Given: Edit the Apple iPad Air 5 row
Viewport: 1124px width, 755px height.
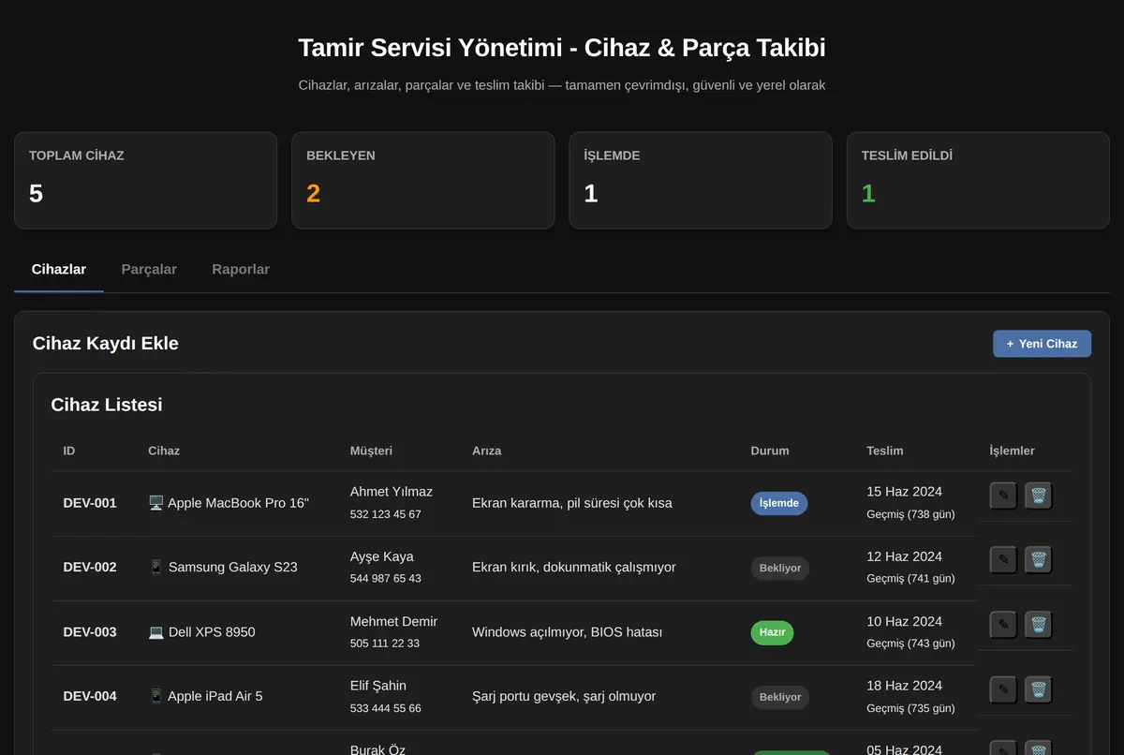Looking at the screenshot, I should (x=1003, y=689).
